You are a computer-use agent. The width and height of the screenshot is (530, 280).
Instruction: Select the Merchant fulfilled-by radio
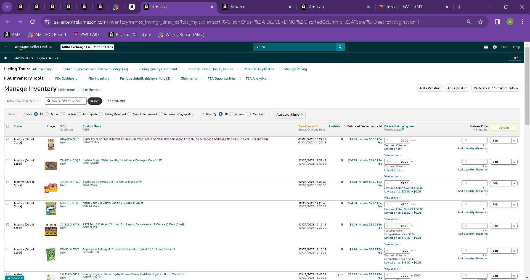click(x=249, y=114)
